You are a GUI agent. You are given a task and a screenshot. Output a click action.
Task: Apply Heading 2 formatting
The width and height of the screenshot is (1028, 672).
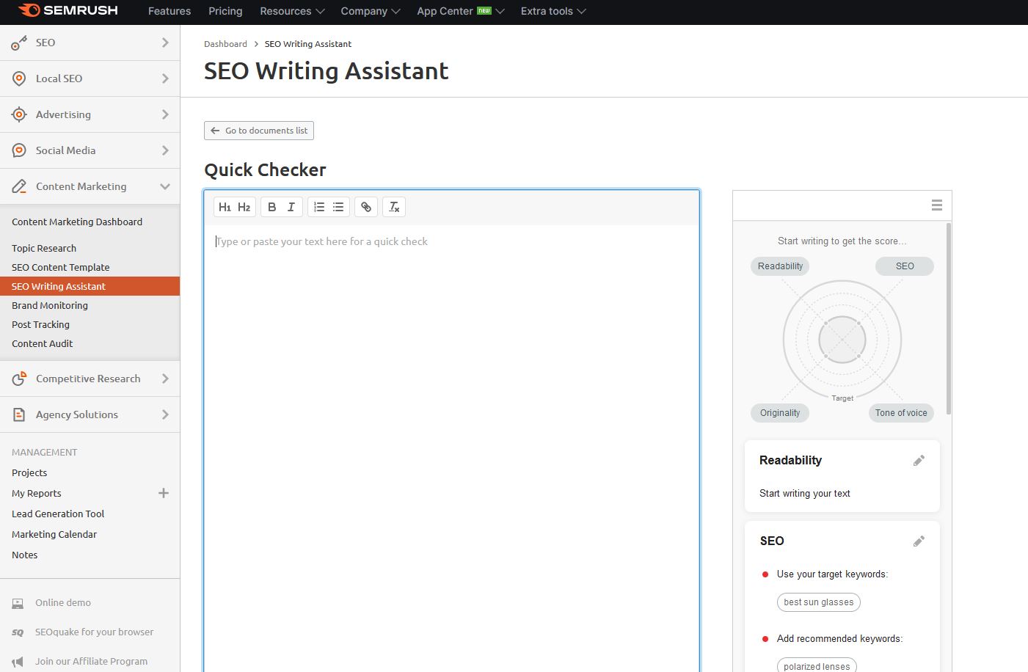click(244, 207)
